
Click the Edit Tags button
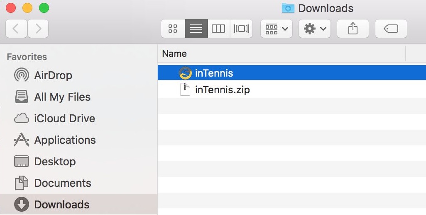point(391,29)
